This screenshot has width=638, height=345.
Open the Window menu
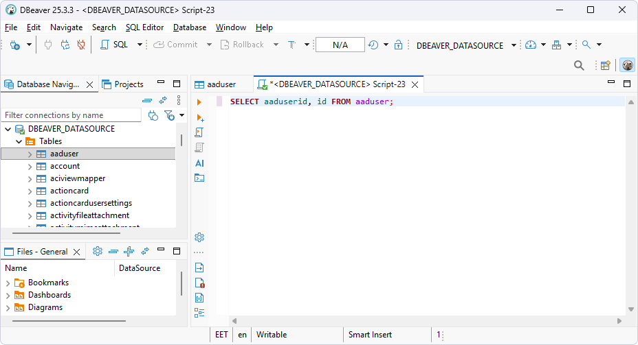point(231,27)
